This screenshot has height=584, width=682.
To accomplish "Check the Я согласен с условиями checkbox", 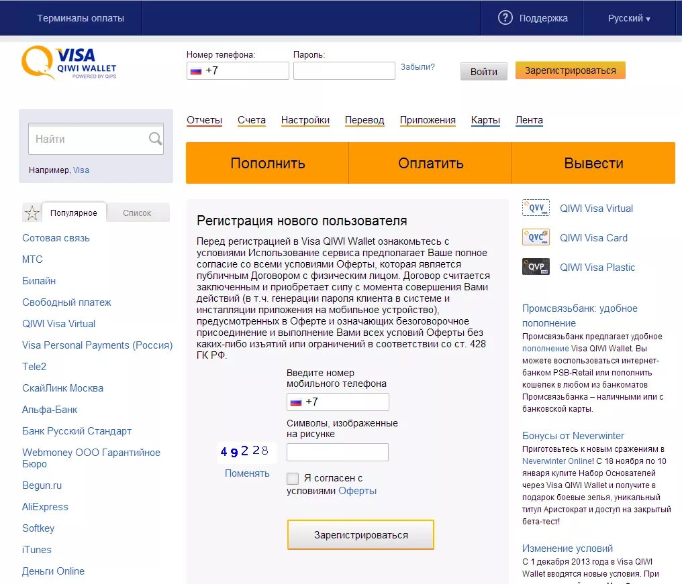I will [x=293, y=479].
